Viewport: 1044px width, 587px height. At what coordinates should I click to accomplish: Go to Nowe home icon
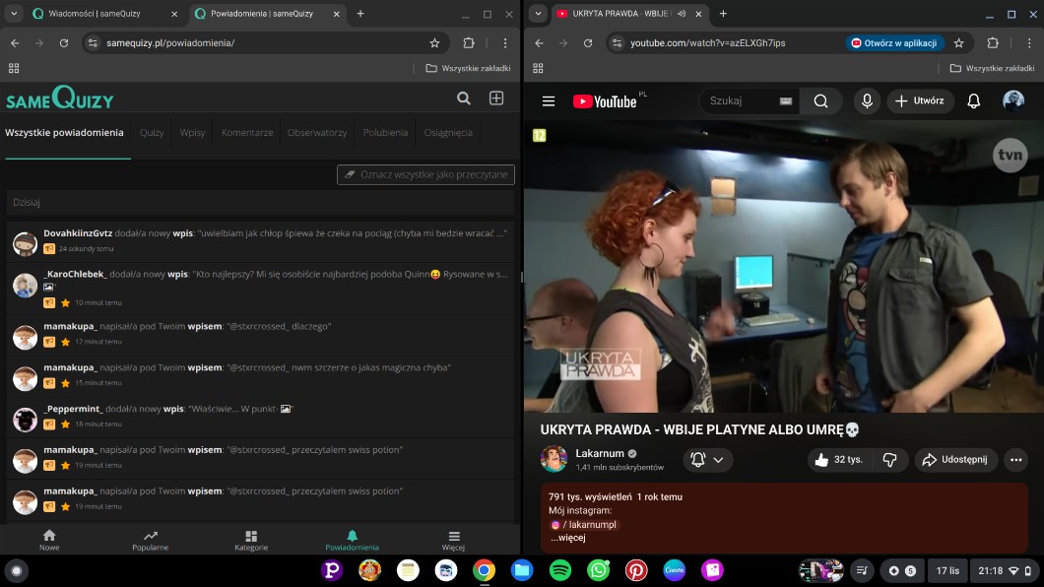pyautogui.click(x=49, y=540)
